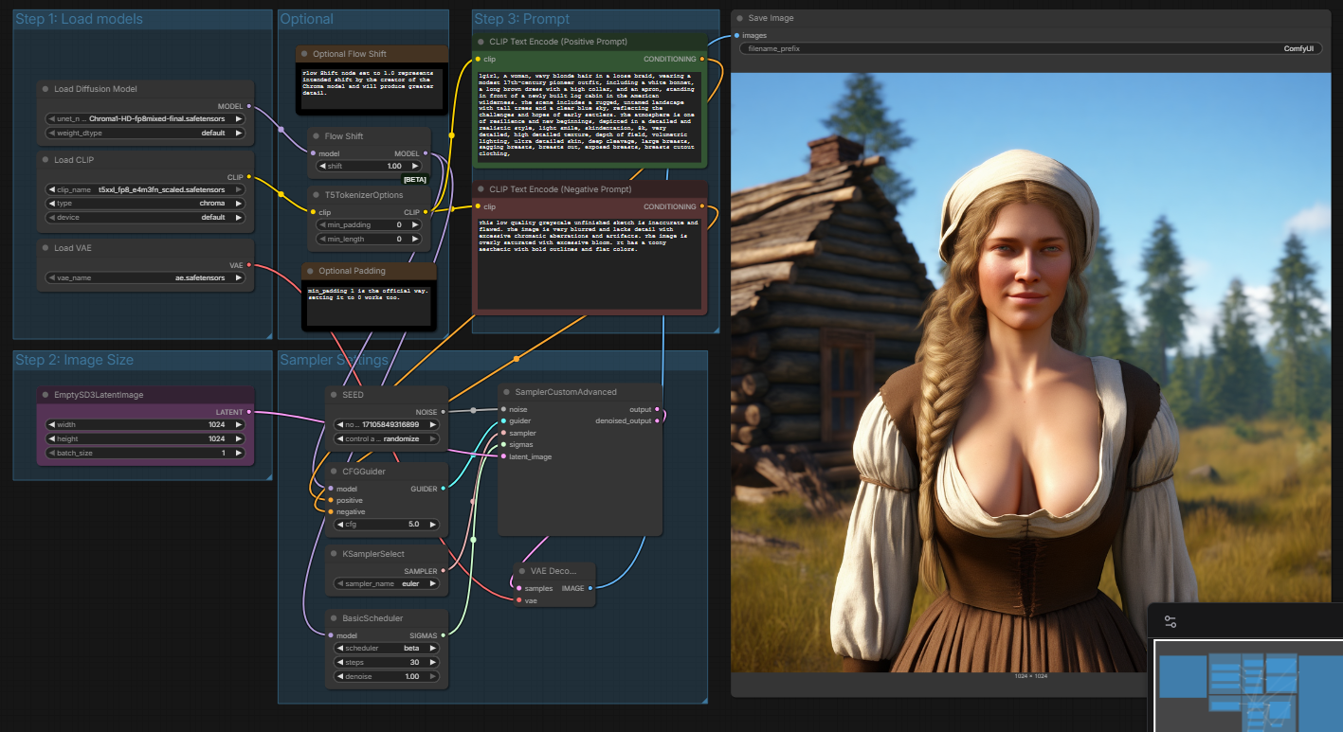The width and height of the screenshot is (1343, 732).
Task: Open the Load CLIP type dropdown set to chroma
Action: tap(146, 204)
